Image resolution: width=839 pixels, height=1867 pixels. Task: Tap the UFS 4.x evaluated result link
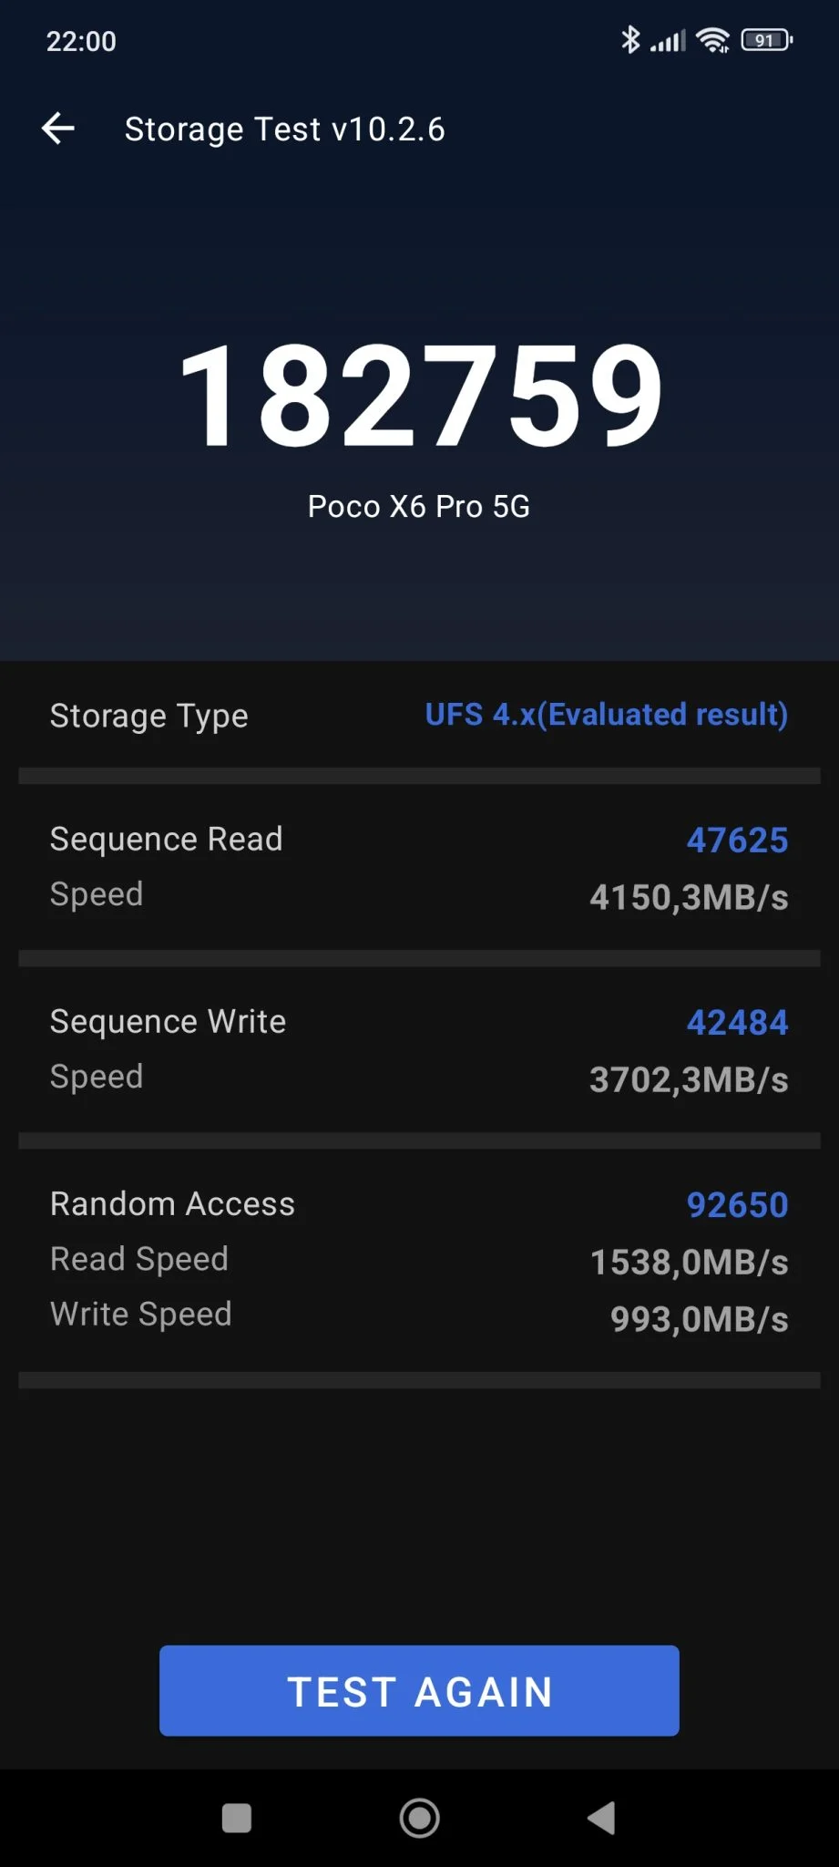(606, 715)
